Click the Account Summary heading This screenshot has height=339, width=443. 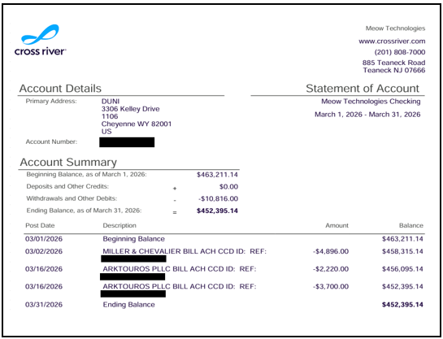coord(68,162)
